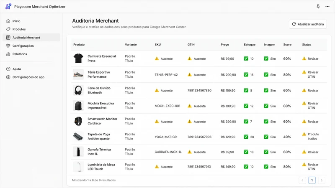This screenshot has width=335, height=188.
Task: Click price R$ 399,90
Action: tap(228, 122)
